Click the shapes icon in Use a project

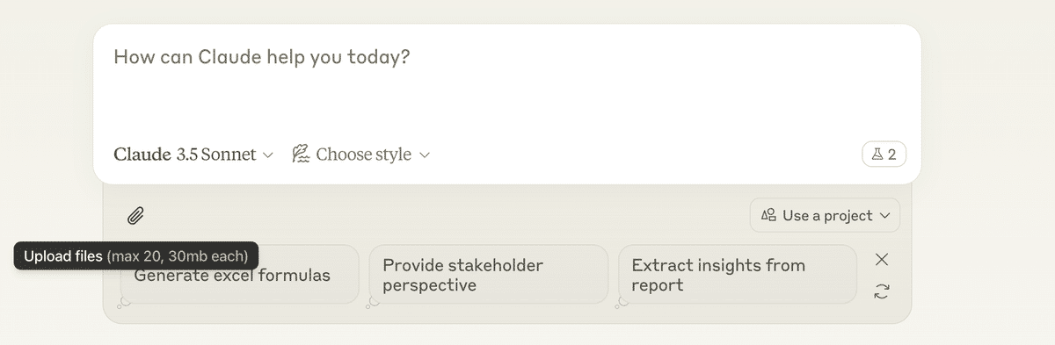[x=769, y=215]
